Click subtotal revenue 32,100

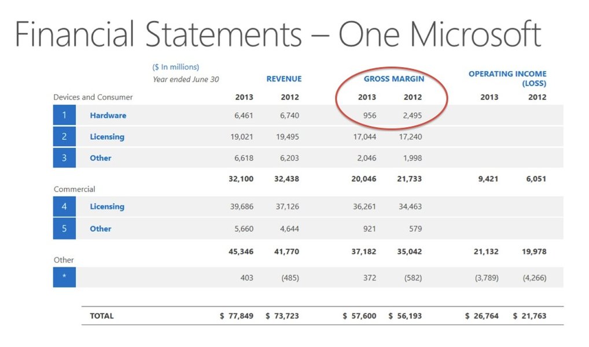tap(241, 179)
